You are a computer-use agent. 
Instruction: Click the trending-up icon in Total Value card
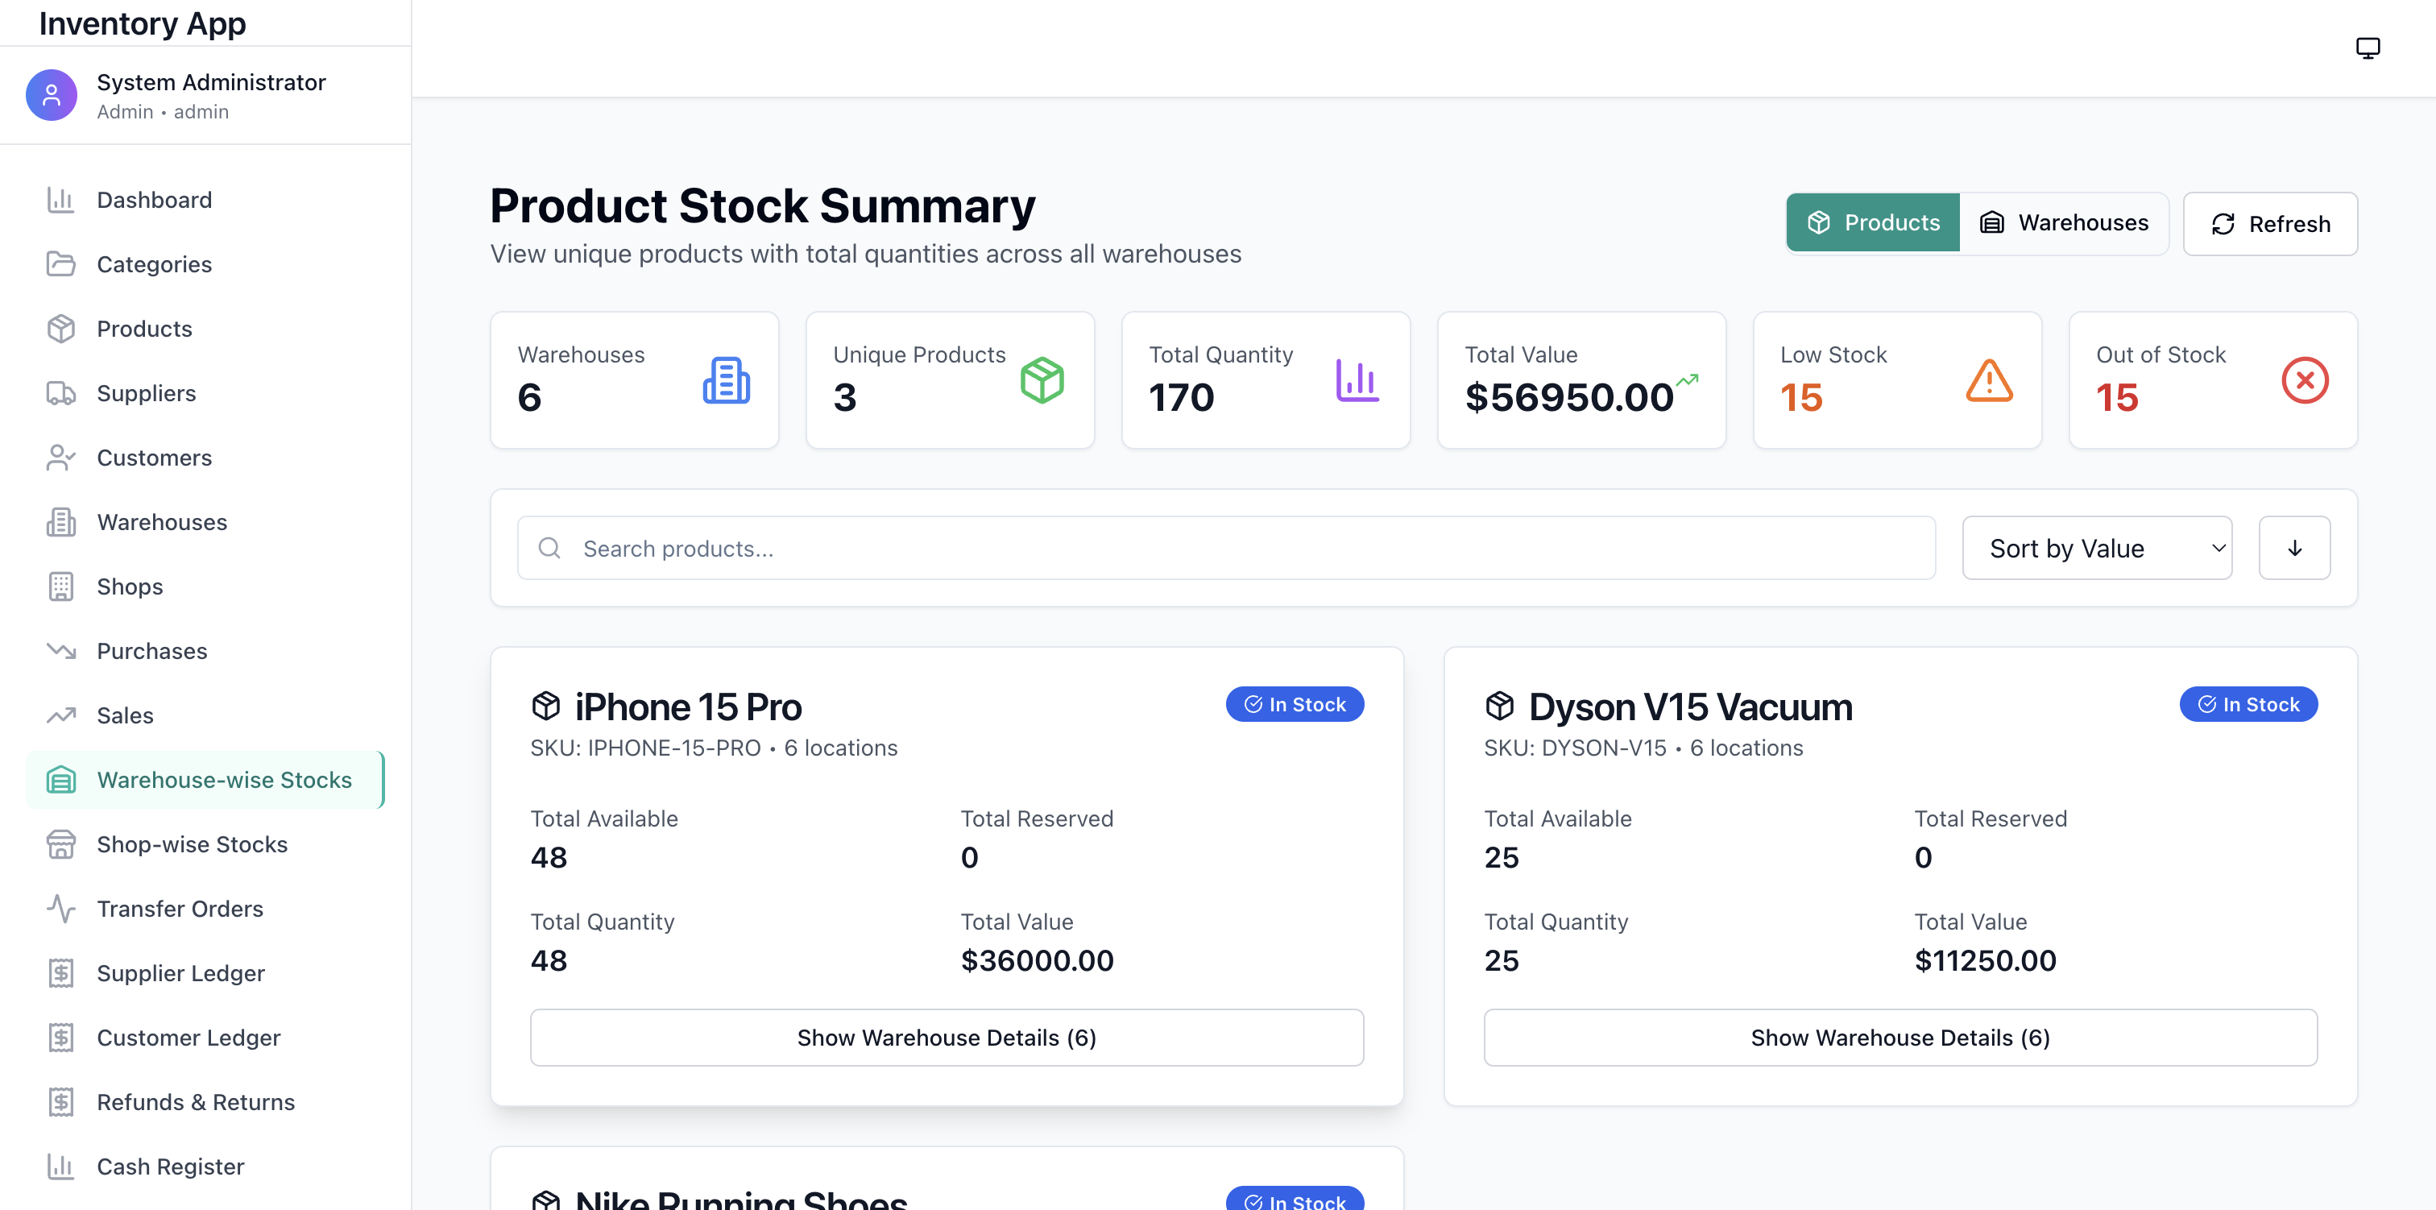1687,379
